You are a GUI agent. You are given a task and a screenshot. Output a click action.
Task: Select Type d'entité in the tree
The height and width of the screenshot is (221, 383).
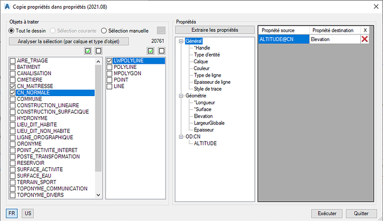coord(207,55)
